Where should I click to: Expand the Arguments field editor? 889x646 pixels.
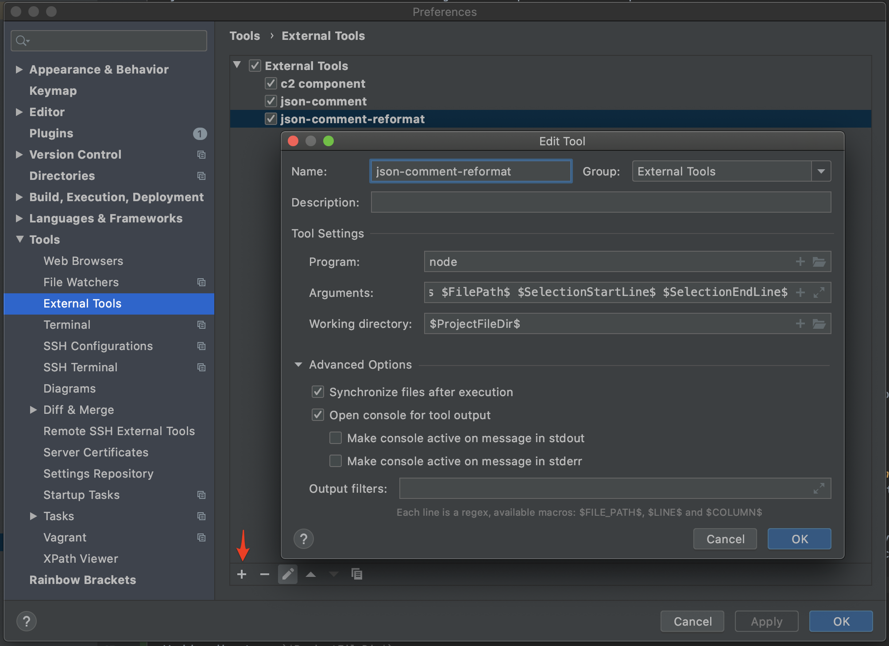point(819,292)
